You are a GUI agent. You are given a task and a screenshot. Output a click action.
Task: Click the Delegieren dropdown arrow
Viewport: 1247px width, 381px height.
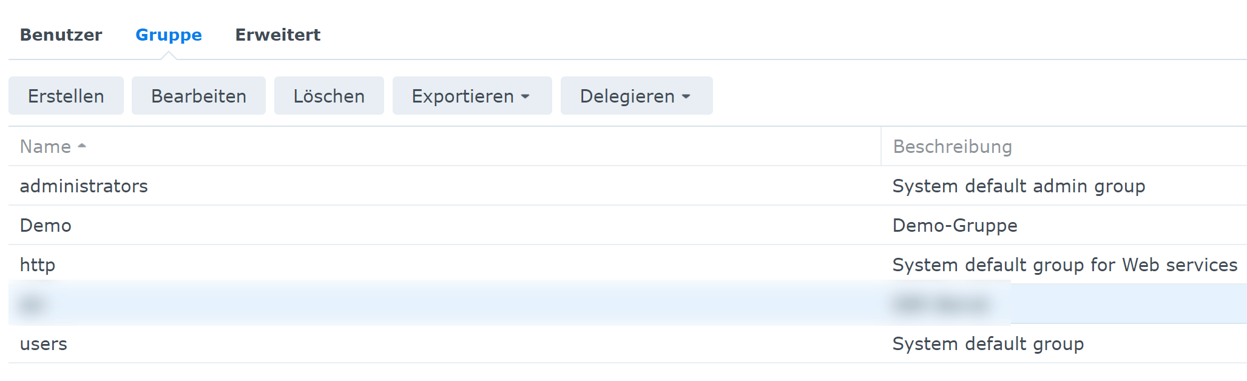click(x=686, y=96)
